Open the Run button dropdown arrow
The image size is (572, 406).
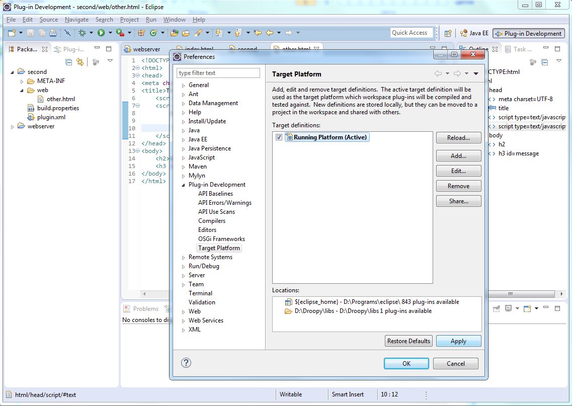click(110, 33)
